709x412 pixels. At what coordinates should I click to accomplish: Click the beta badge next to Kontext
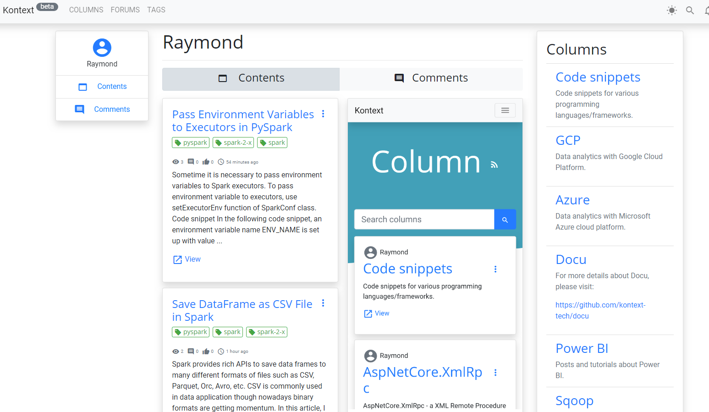(x=47, y=7)
